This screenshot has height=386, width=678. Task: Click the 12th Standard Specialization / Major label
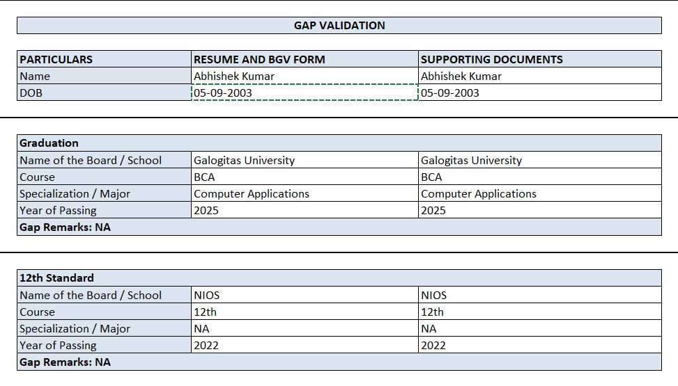104,328
